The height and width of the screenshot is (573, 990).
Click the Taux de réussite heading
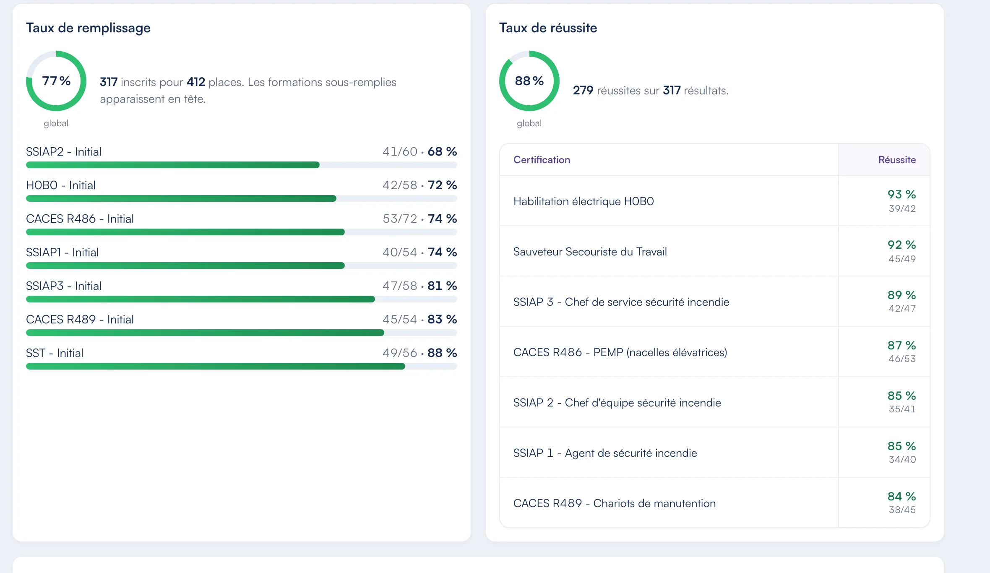(x=548, y=28)
